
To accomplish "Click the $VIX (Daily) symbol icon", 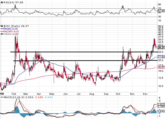I will point(1,26).
